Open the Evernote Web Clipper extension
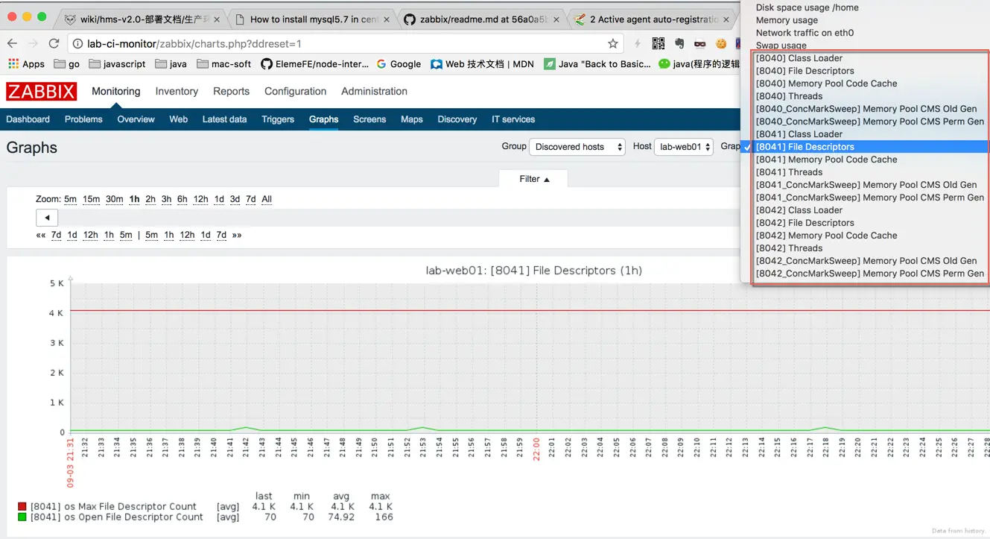Screen dimensions: 990x539 (679, 43)
